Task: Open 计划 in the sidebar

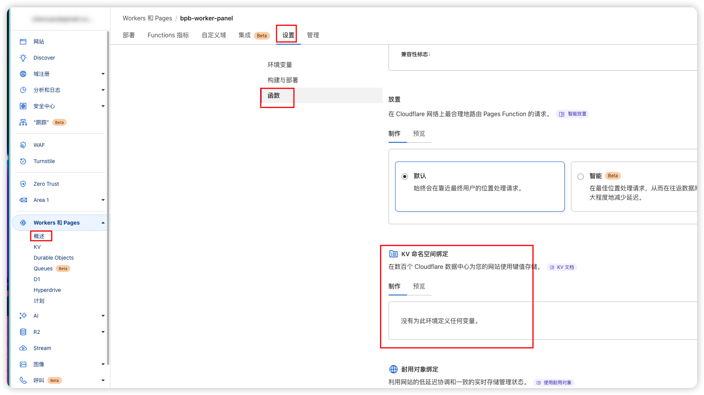Action: pyautogui.click(x=39, y=301)
